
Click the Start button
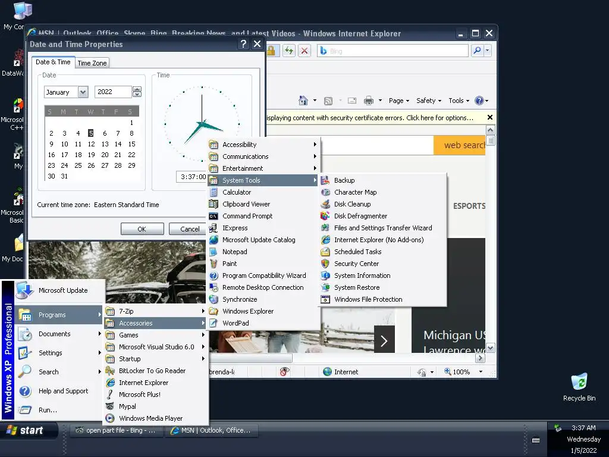point(30,430)
